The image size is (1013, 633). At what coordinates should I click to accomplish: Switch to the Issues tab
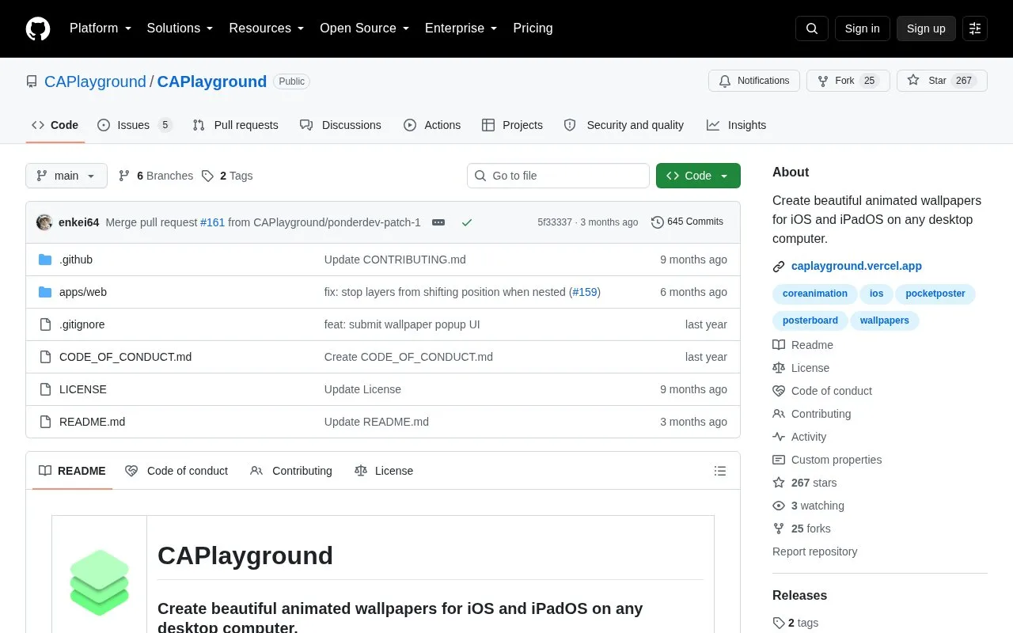(135, 125)
